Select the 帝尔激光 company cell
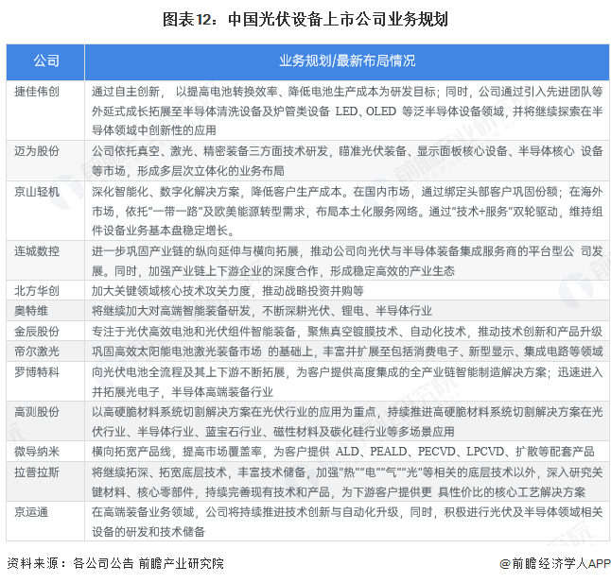The width and height of the screenshot is (611, 583). 37,351
